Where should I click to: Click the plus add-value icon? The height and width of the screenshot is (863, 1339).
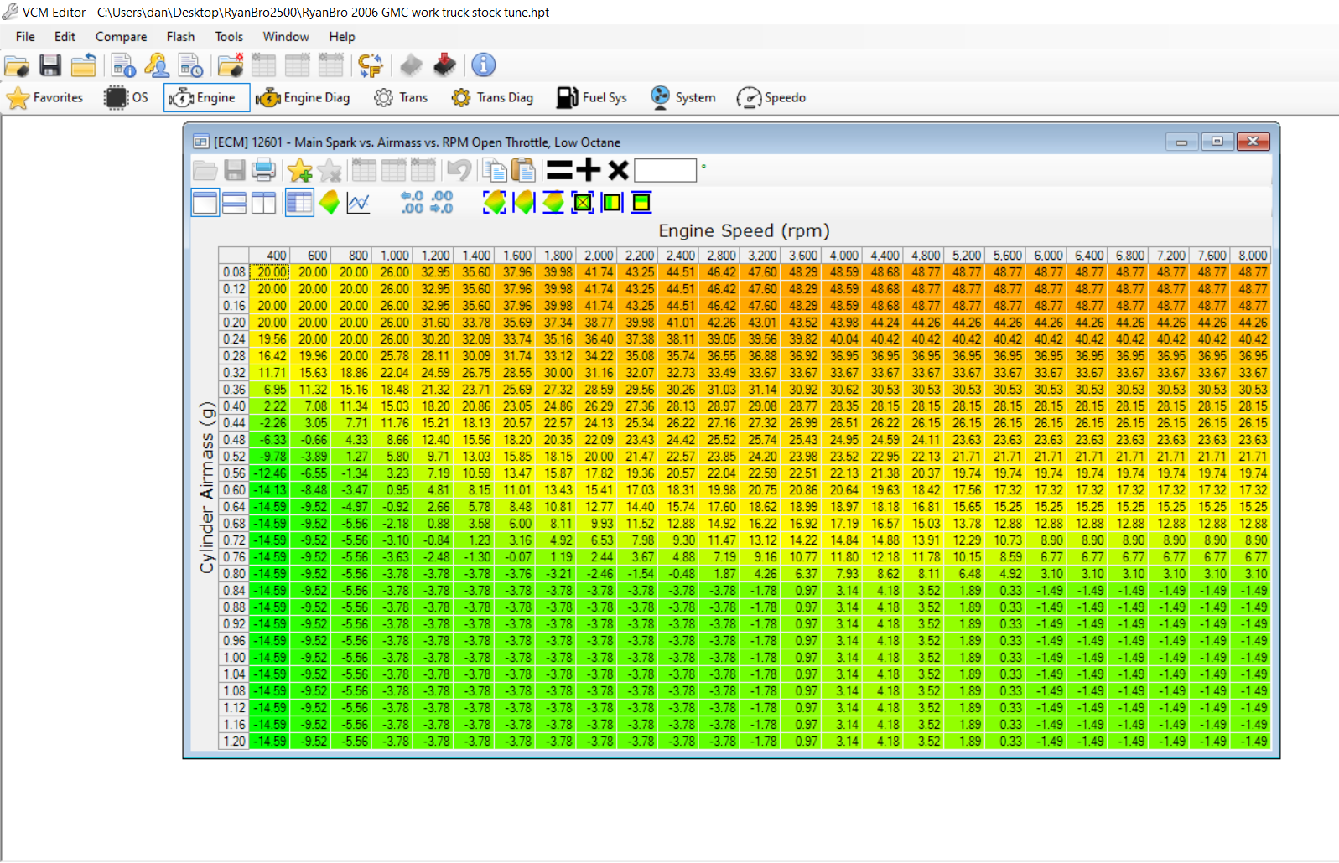point(589,170)
